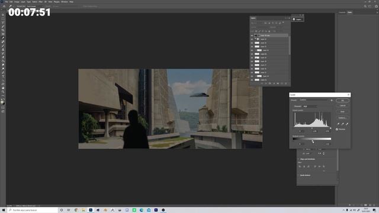
Task: Toggle lock all in Layers panel
Action: click(x=269, y=31)
